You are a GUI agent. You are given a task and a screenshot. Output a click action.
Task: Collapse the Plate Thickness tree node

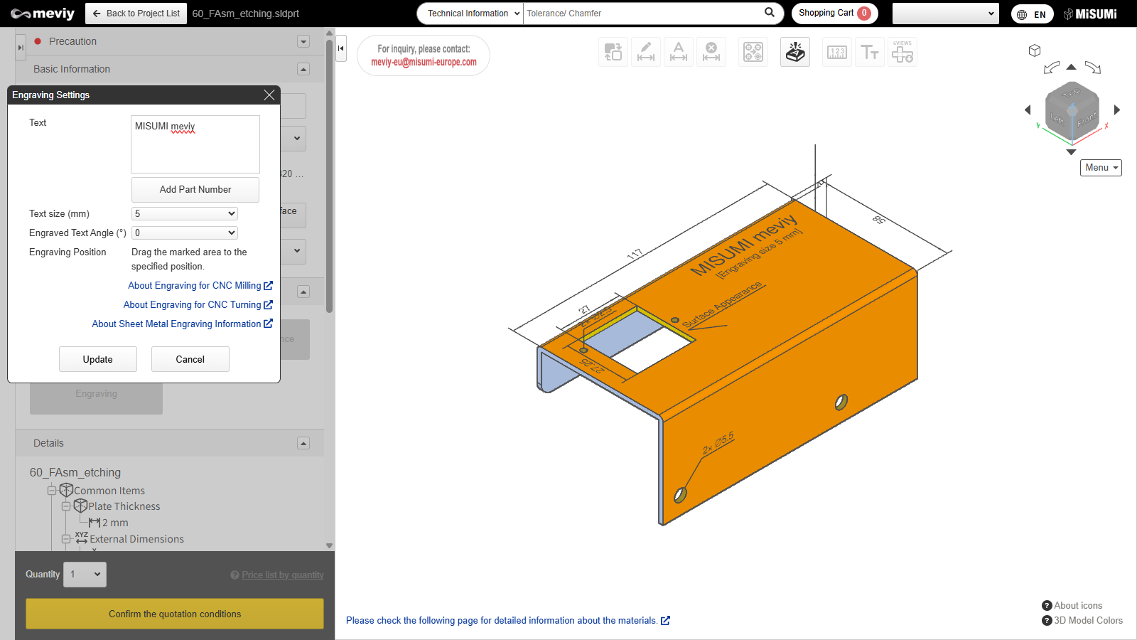66,506
